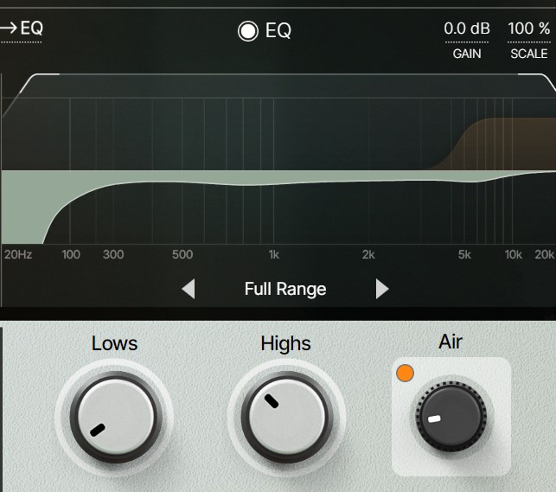
Task: Click the 5k frequency marker
Action: [x=464, y=254]
